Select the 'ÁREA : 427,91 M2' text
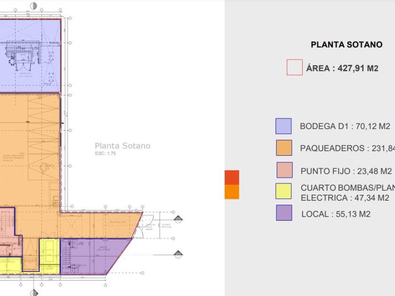Image resolution: width=395 pixels, height=296 pixels. (342, 68)
